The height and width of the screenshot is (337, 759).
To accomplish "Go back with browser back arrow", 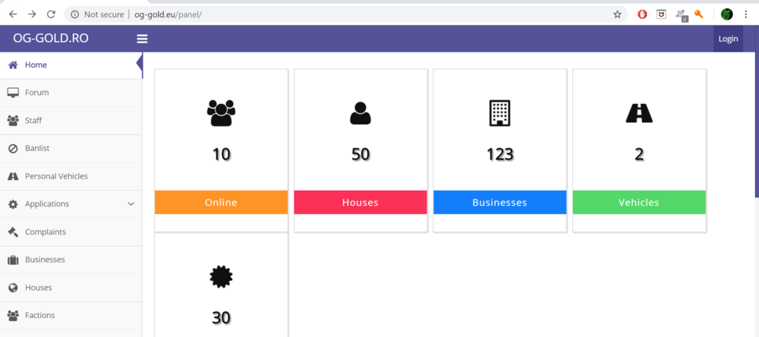I will [13, 14].
